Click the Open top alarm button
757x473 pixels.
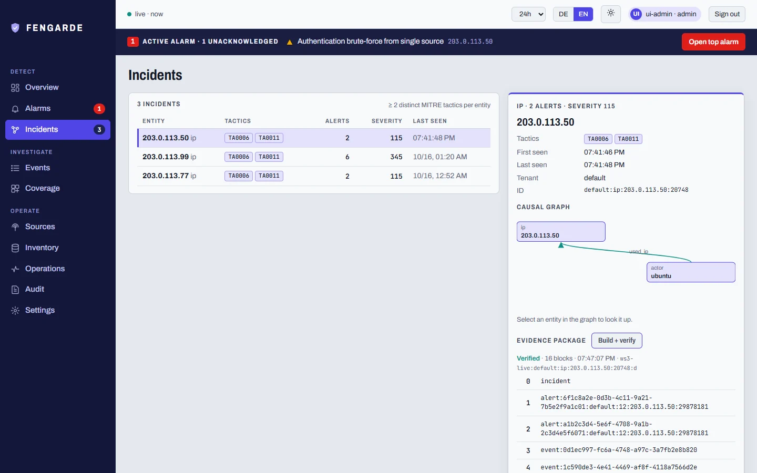713,42
